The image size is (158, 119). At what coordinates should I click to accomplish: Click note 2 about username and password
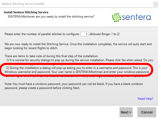pyautogui.click(x=78, y=68)
